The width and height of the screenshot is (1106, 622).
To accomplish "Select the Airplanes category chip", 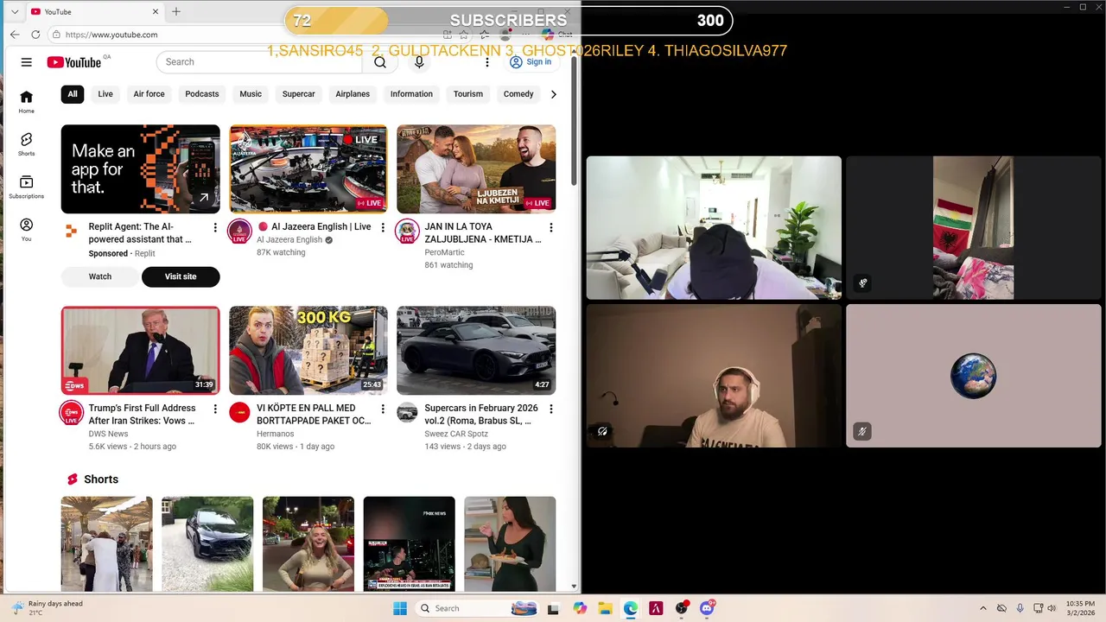I will tap(353, 94).
